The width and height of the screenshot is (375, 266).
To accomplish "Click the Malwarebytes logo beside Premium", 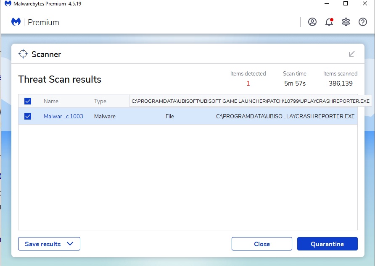I will coord(16,22).
